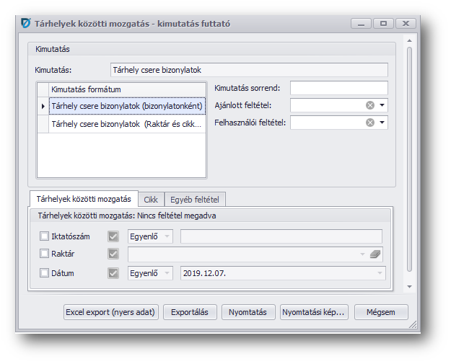Close the kimutatás futtató window
This screenshot has height=364, width=451.
406,24
